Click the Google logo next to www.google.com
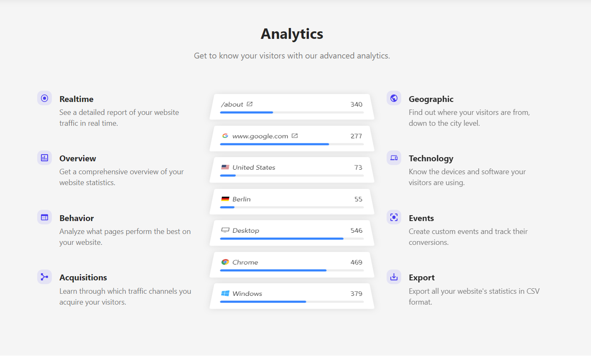Screen dimensions: 591x356 [225, 135]
